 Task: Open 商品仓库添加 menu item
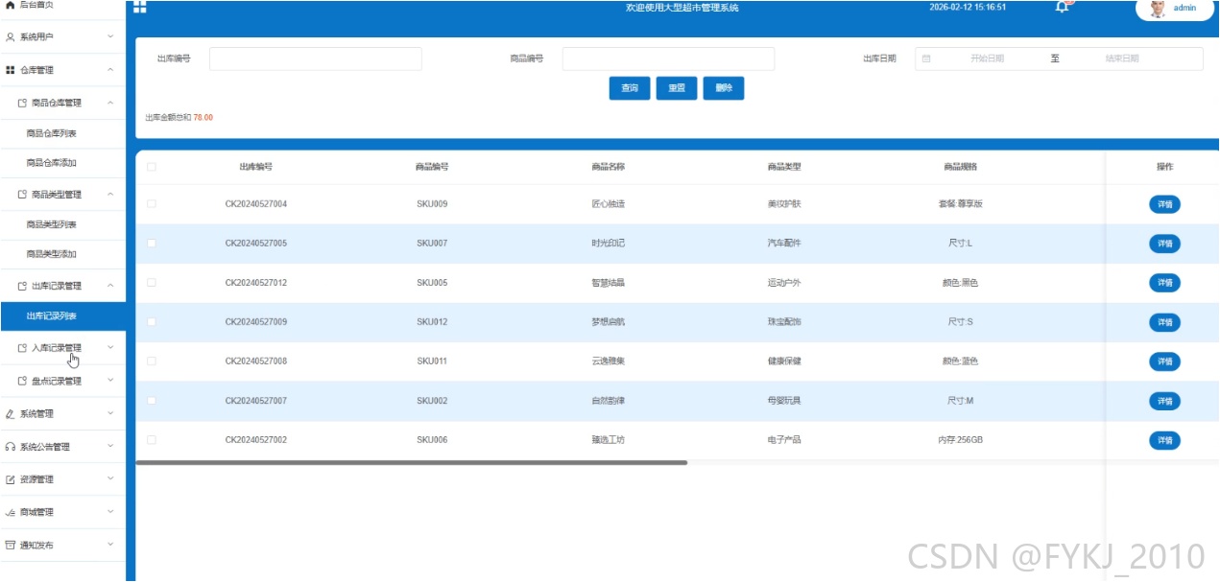point(62,163)
